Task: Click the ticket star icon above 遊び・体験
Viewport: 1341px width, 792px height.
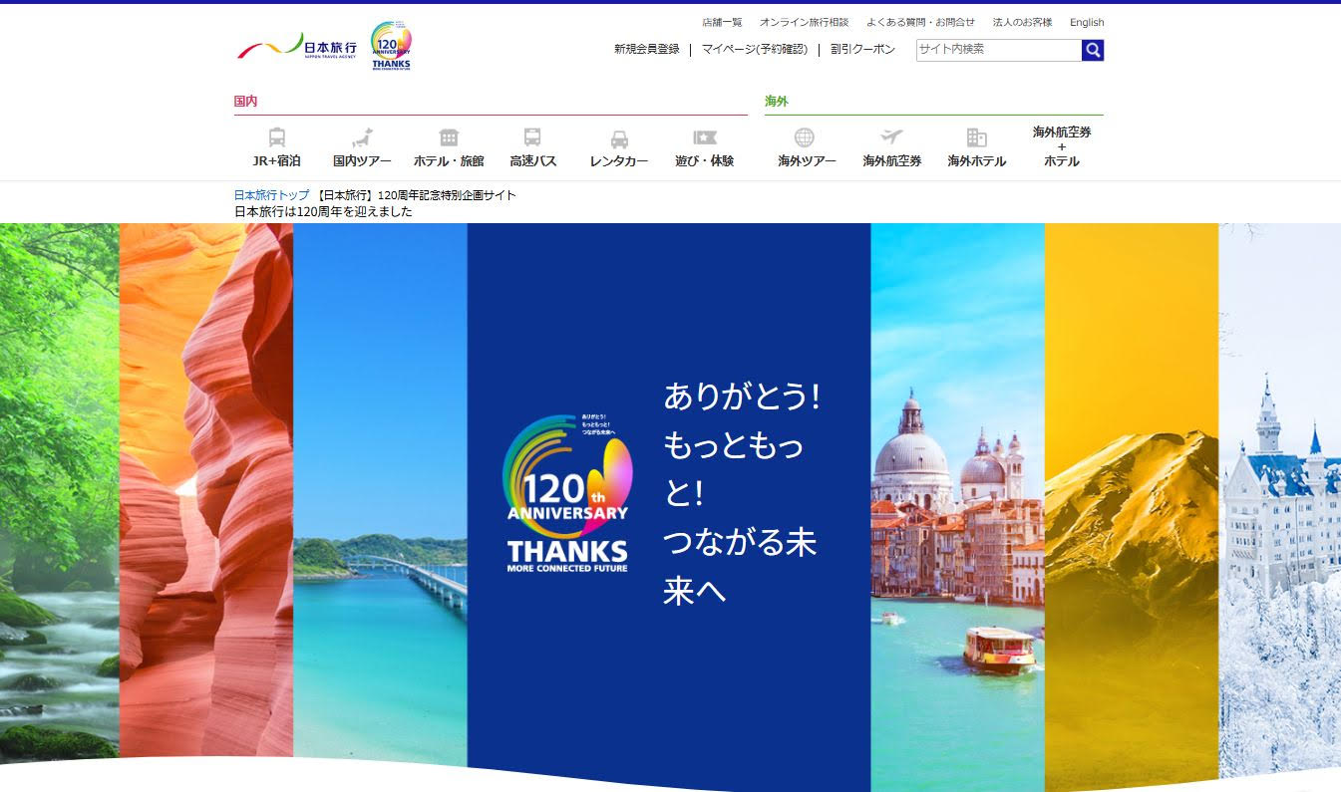Action: click(705, 137)
